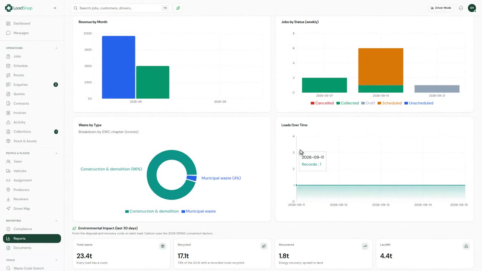Go to Producers
The image size is (482, 271).
(x=32, y=189)
